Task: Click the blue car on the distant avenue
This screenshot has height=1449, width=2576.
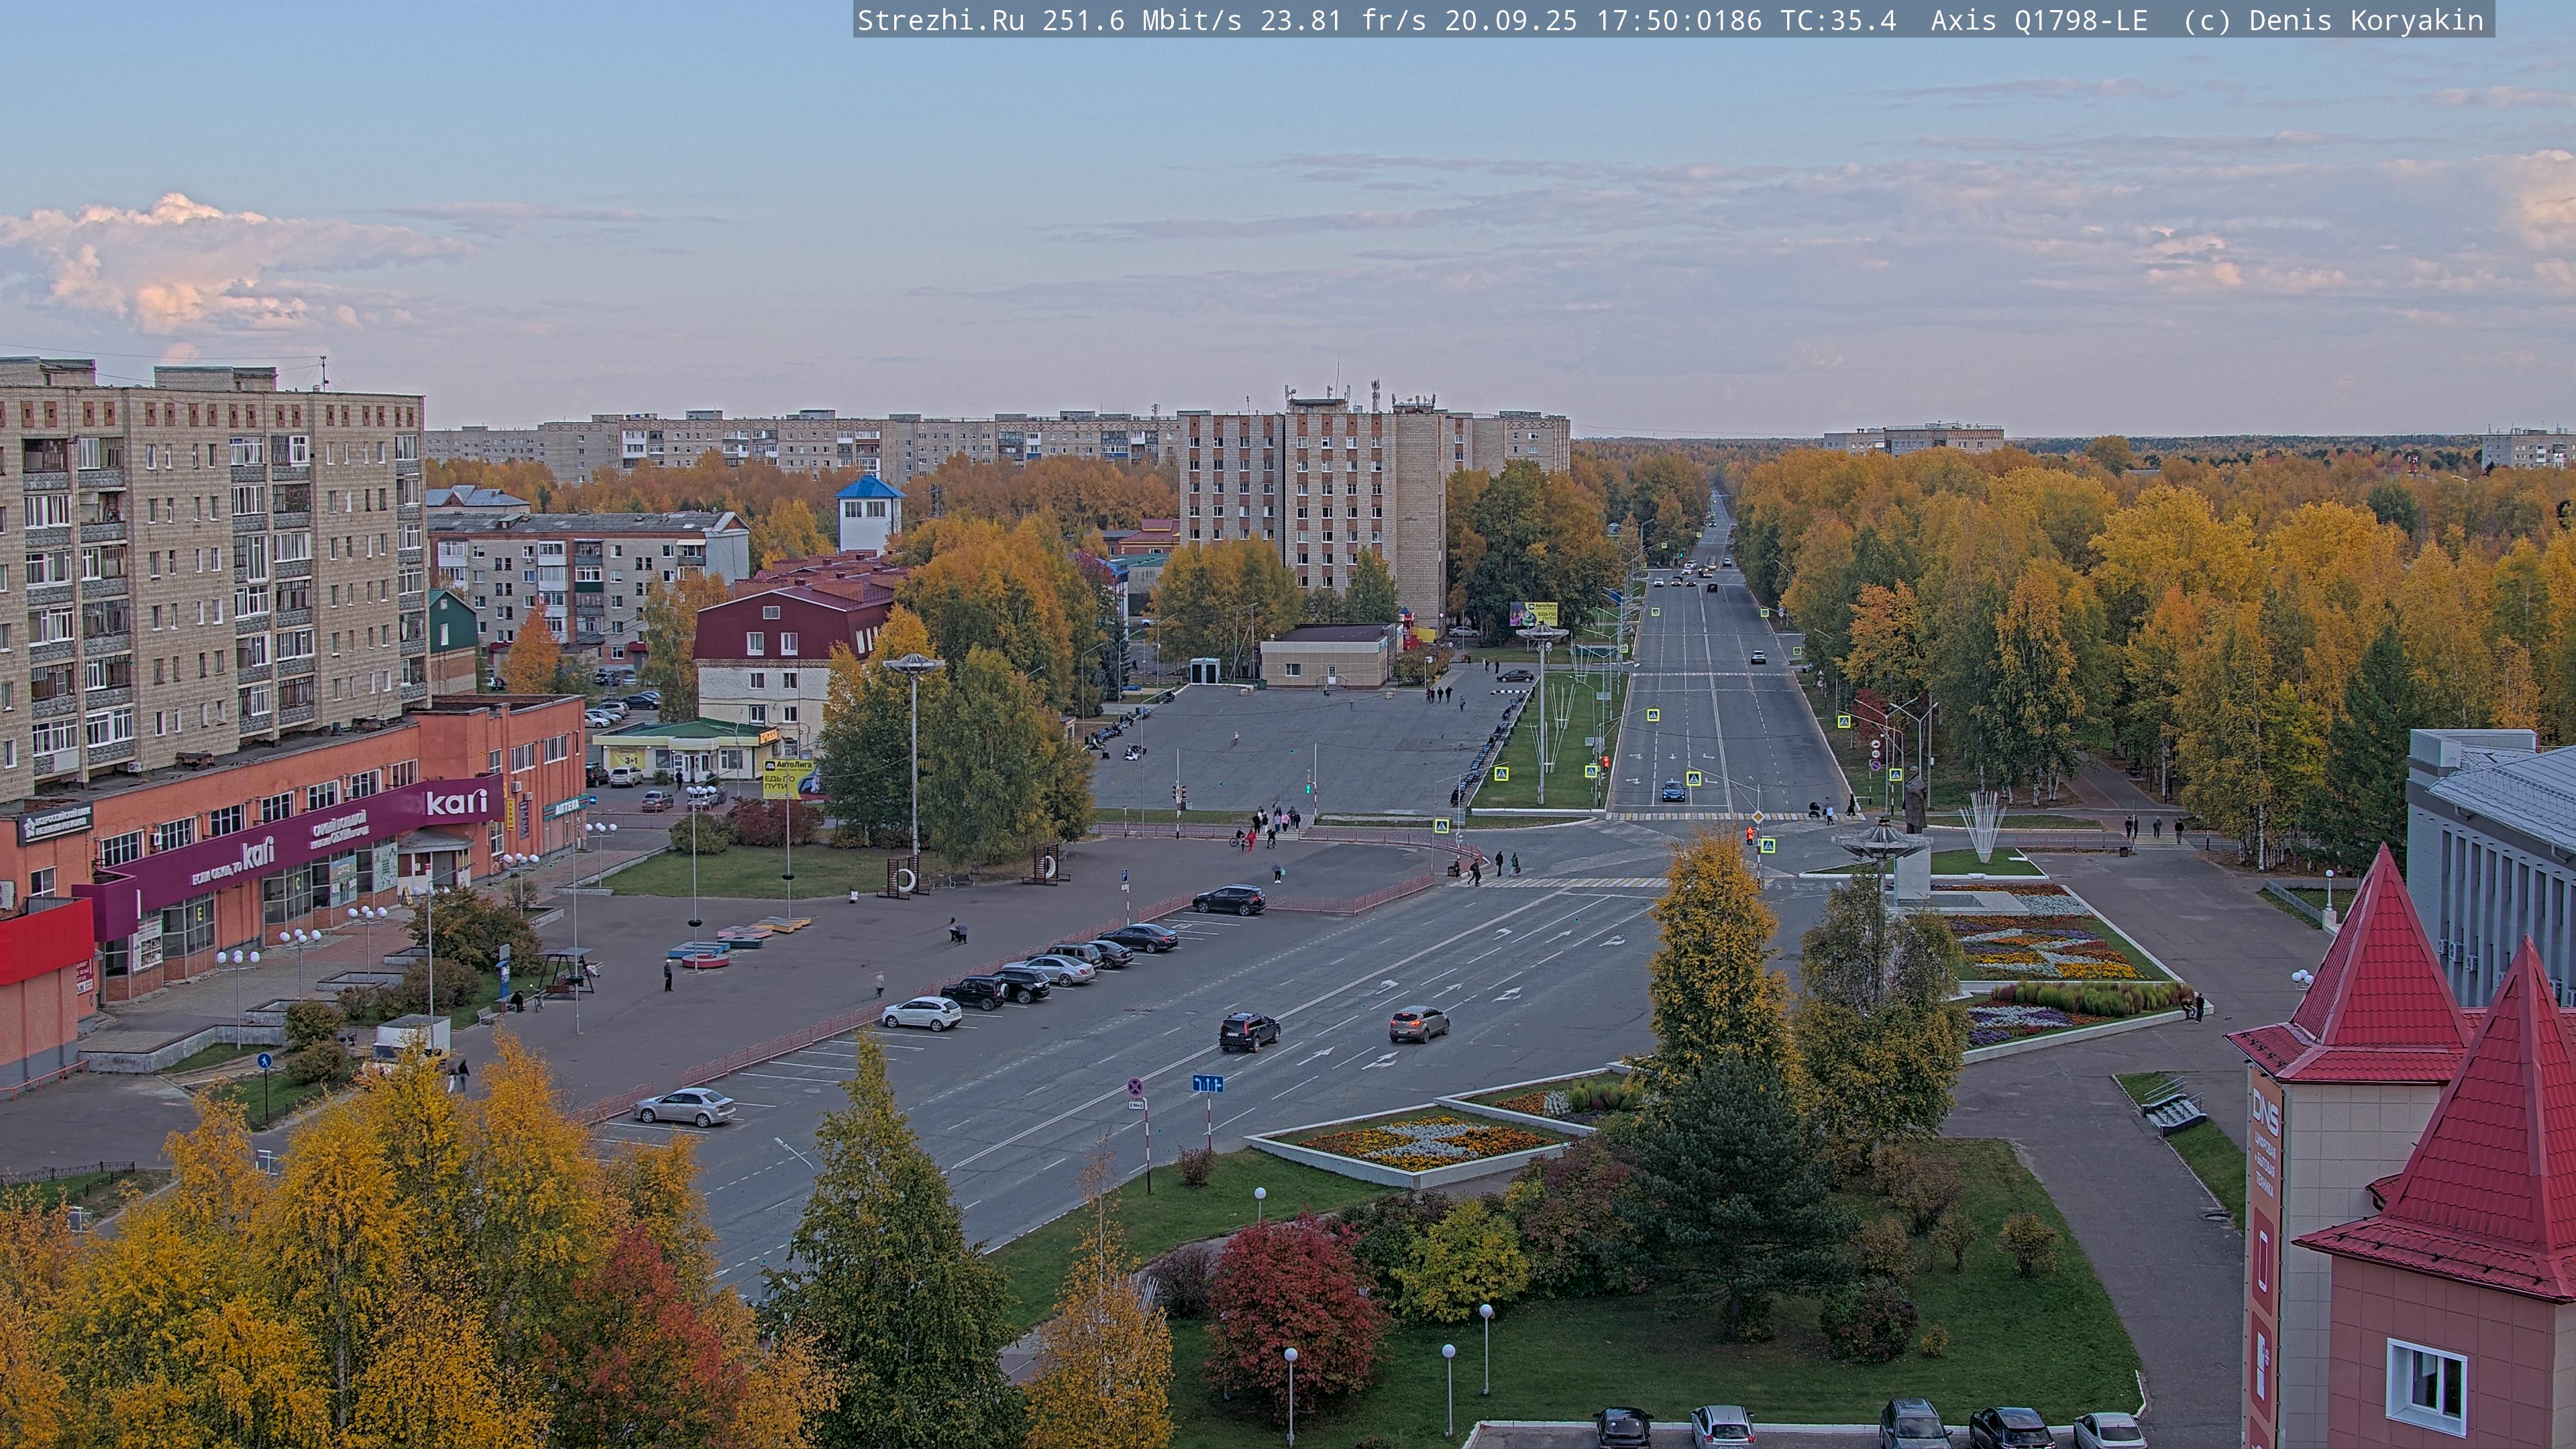Action: (x=1673, y=791)
